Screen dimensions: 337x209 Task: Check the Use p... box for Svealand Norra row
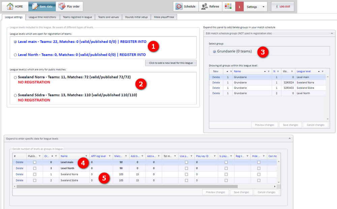pos(186,174)
